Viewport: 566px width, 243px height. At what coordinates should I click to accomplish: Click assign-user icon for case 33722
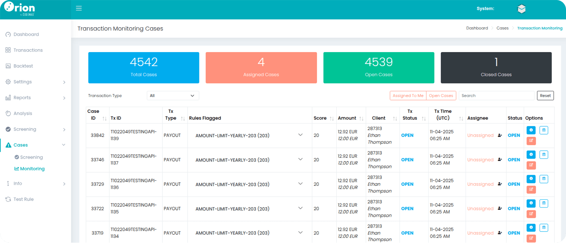click(x=500, y=209)
